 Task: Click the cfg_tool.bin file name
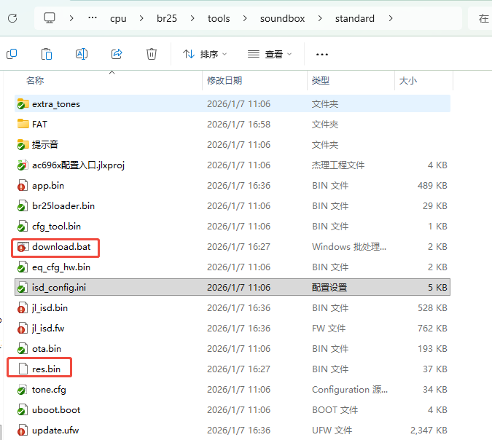tap(56, 227)
